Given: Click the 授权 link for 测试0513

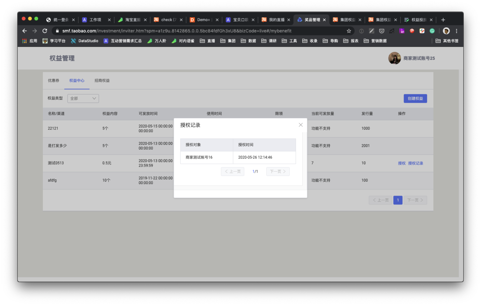Looking at the screenshot, I should 402,163.
